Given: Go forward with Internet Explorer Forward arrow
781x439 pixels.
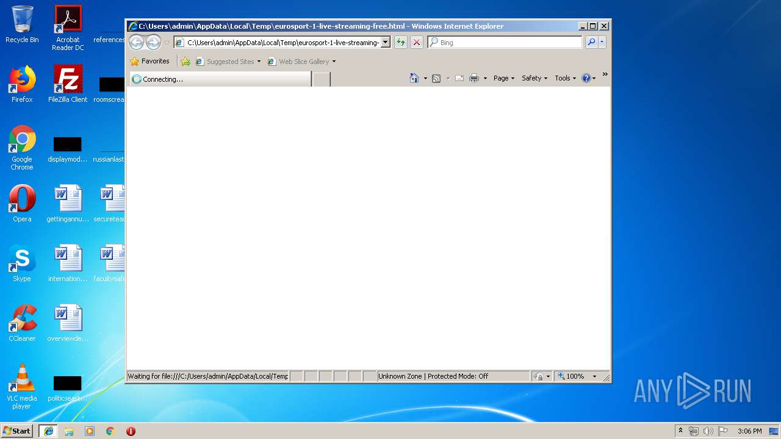Looking at the screenshot, I should click(x=153, y=42).
